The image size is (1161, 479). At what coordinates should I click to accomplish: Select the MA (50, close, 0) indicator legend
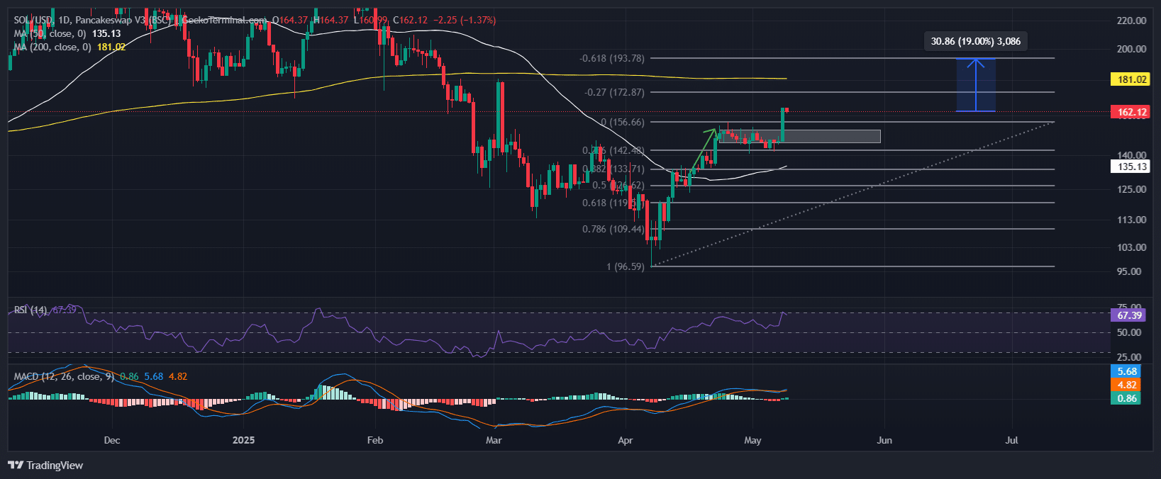tap(67, 33)
